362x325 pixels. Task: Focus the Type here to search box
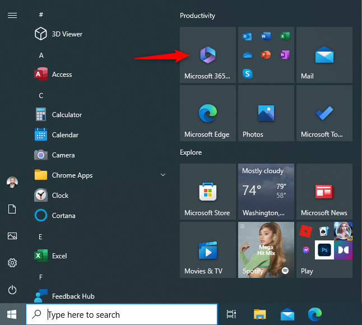pyautogui.click(x=122, y=314)
